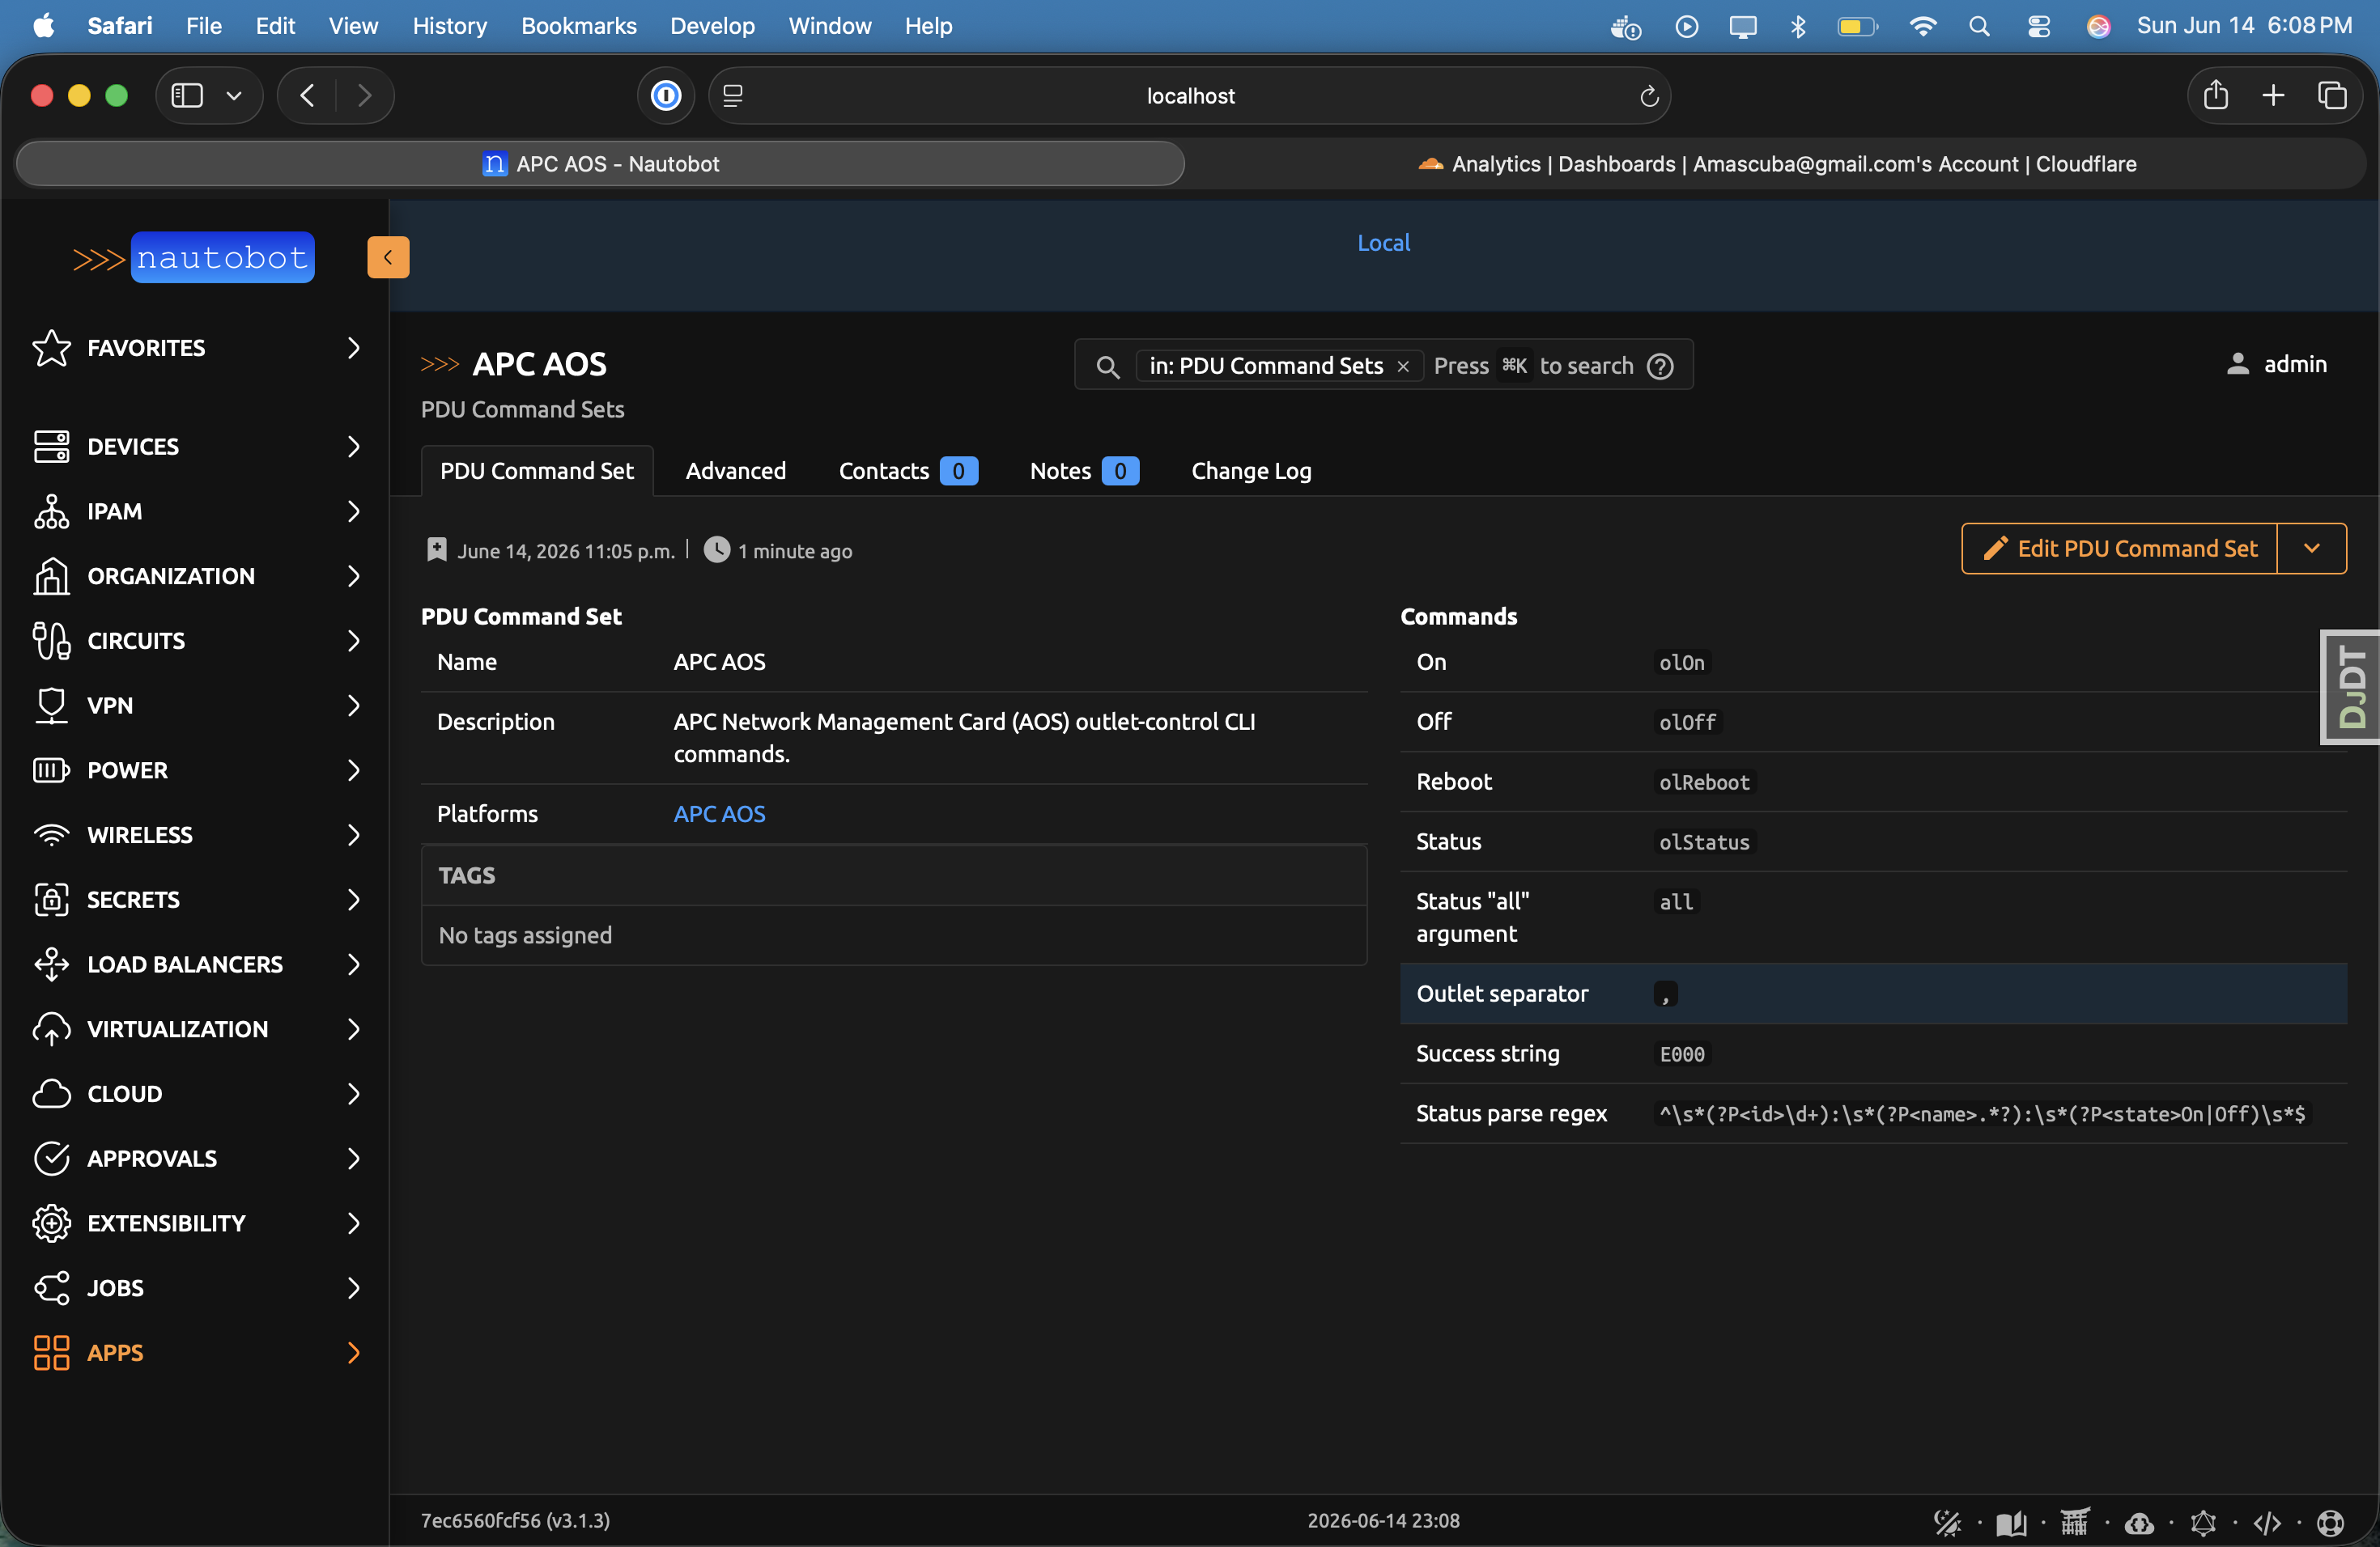Expand the Devices sidebar section
This screenshot has width=2380, height=1547.
point(194,447)
